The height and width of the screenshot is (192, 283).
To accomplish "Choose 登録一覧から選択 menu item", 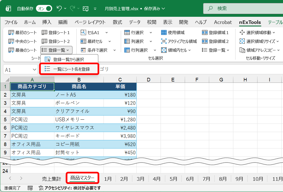I will (69, 59).
